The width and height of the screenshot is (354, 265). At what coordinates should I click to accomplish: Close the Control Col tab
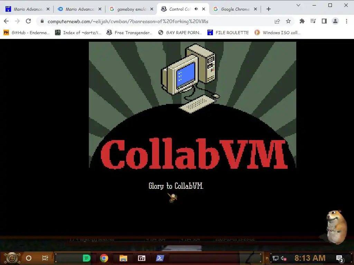click(204, 9)
